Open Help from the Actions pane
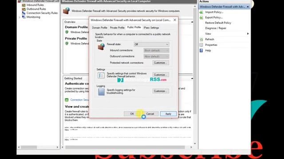284x159 pixels. [208, 50]
